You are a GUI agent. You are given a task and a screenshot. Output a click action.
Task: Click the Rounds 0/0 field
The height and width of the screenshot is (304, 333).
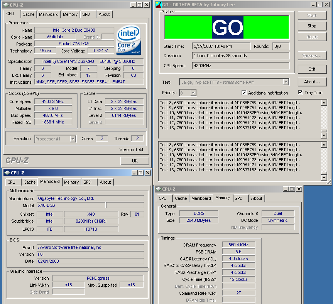pos(281,46)
